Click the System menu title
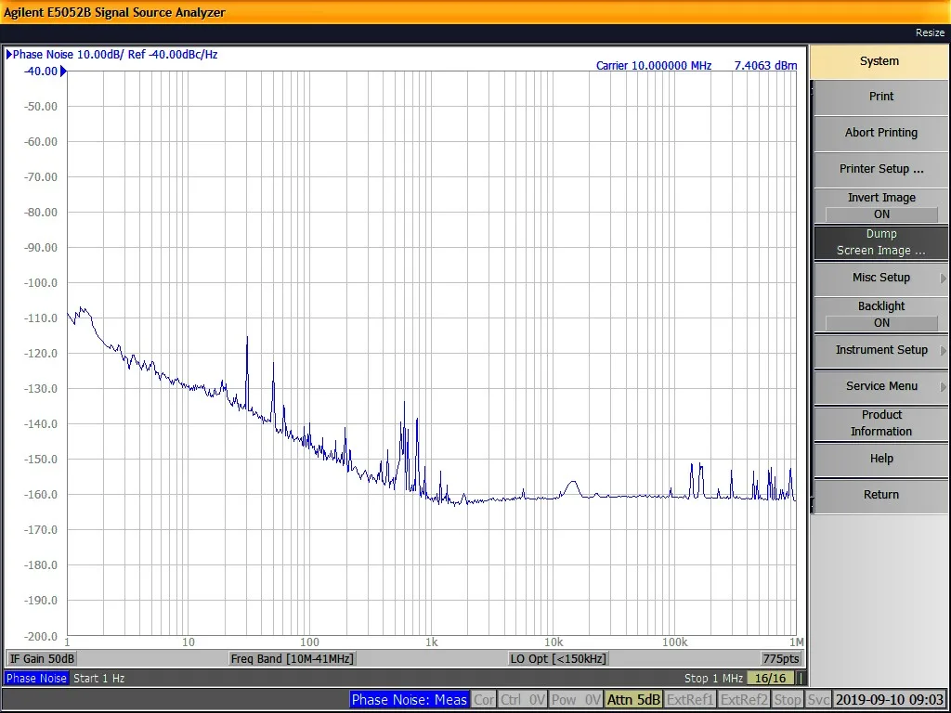 [x=879, y=61]
